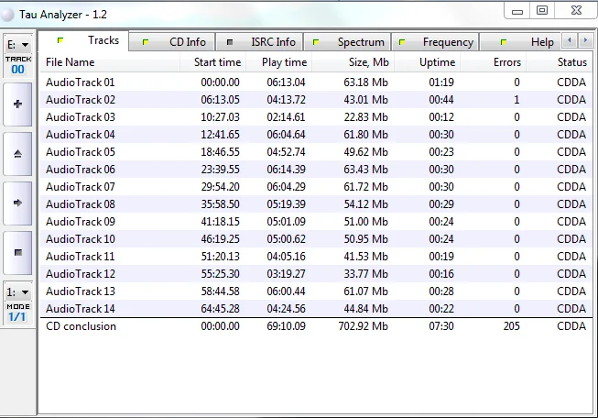Open the E: drive dropdown
Viewport: 598px width, 418px height.
[x=17, y=45]
